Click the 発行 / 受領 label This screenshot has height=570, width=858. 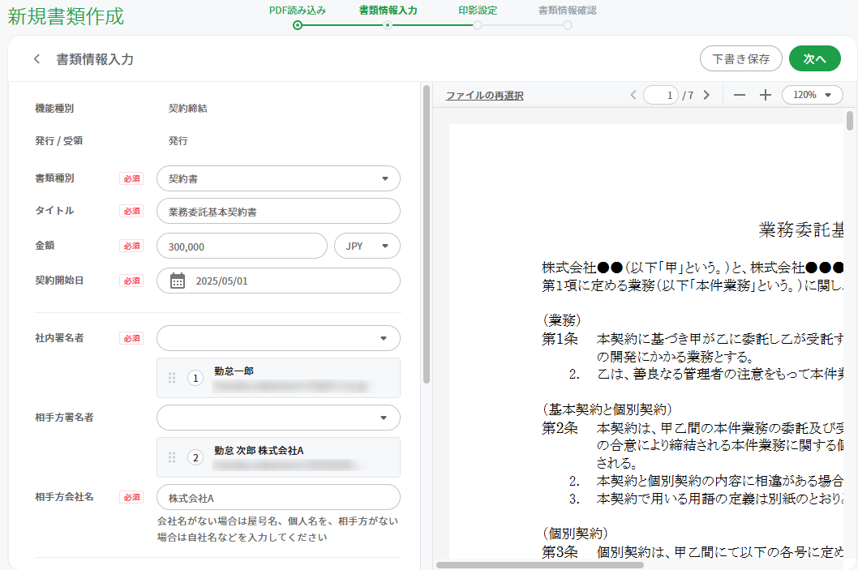tap(58, 140)
